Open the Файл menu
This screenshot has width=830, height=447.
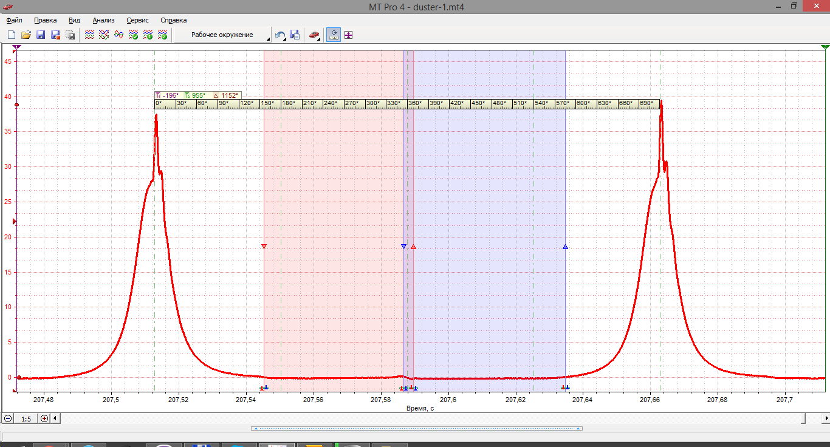(x=14, y=20)
